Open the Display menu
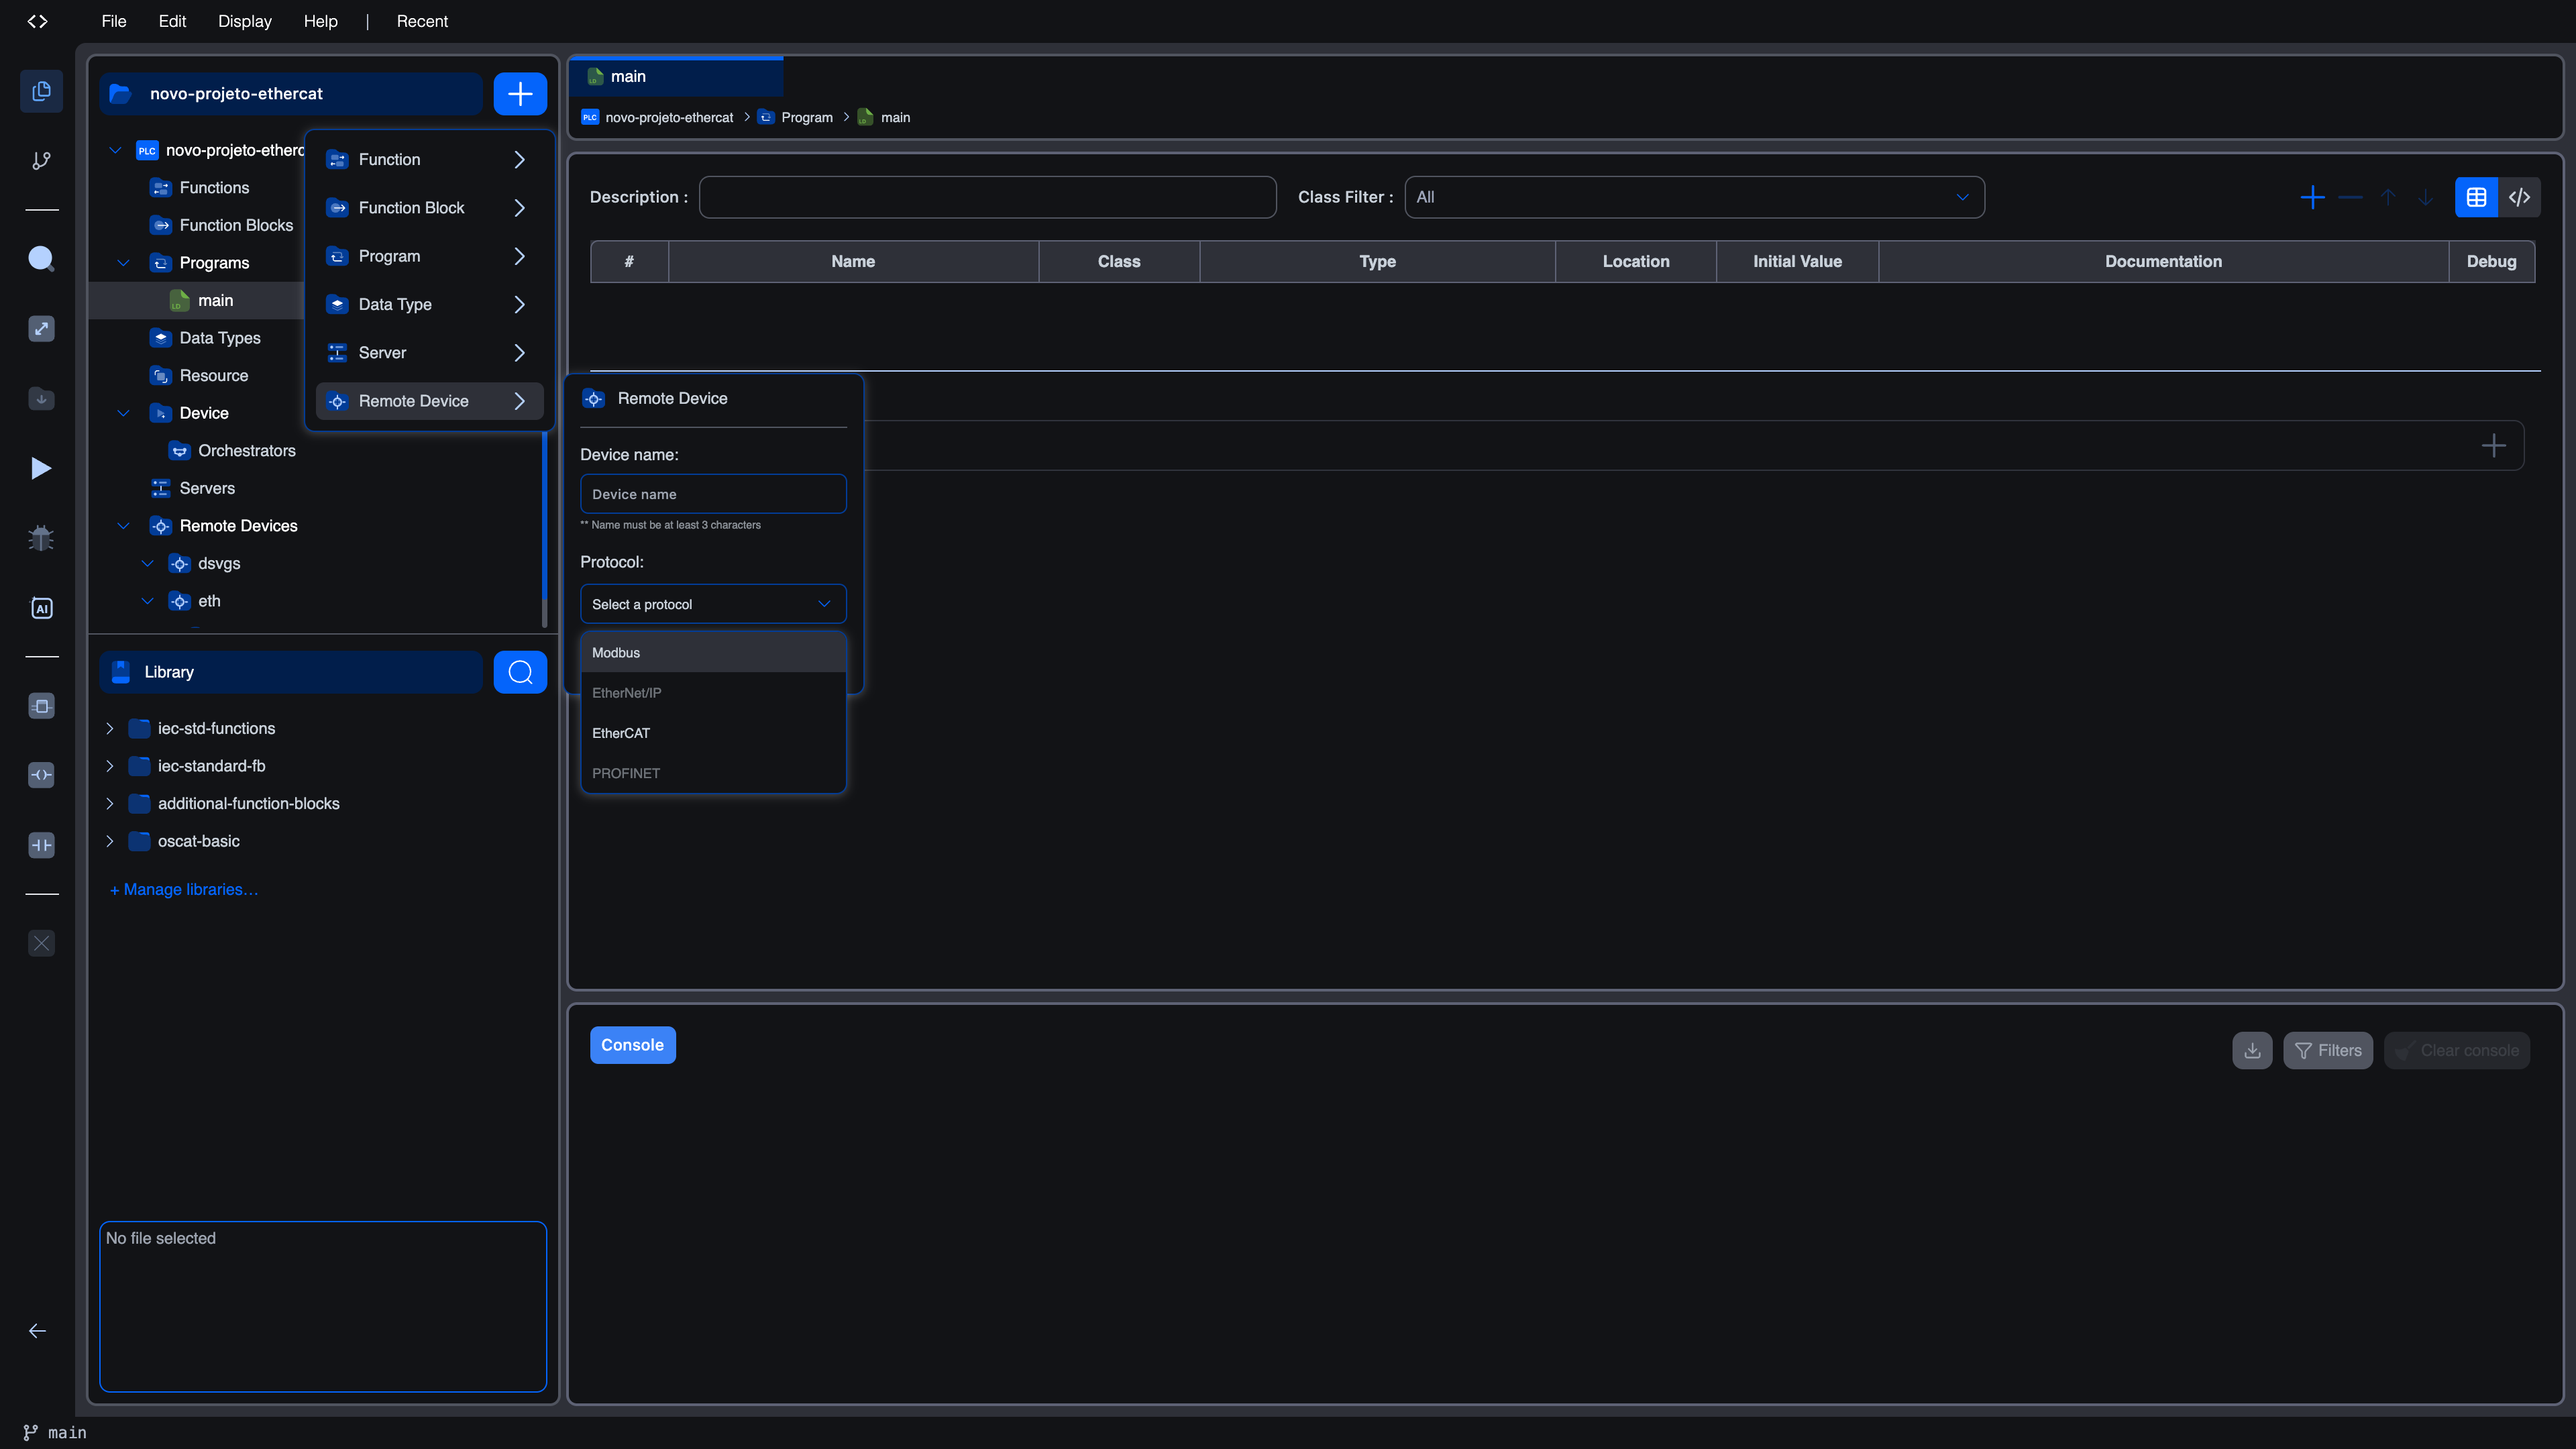This screenshot has width=2576, height=1449. coord(245,21)
